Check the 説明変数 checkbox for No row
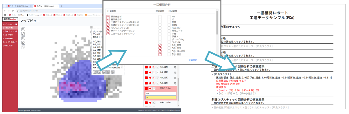This screenshot has width=349, height=114. point(160,17)
